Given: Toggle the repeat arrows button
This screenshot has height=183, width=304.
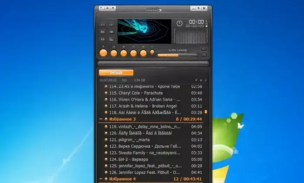Looking at the screenshot, I should 103,39.
